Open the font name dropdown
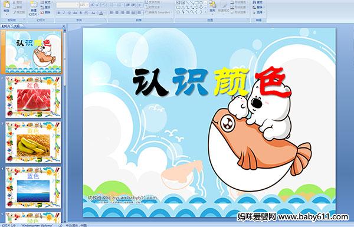The height and width of the screenshot is (227, 354). [67, 5]
